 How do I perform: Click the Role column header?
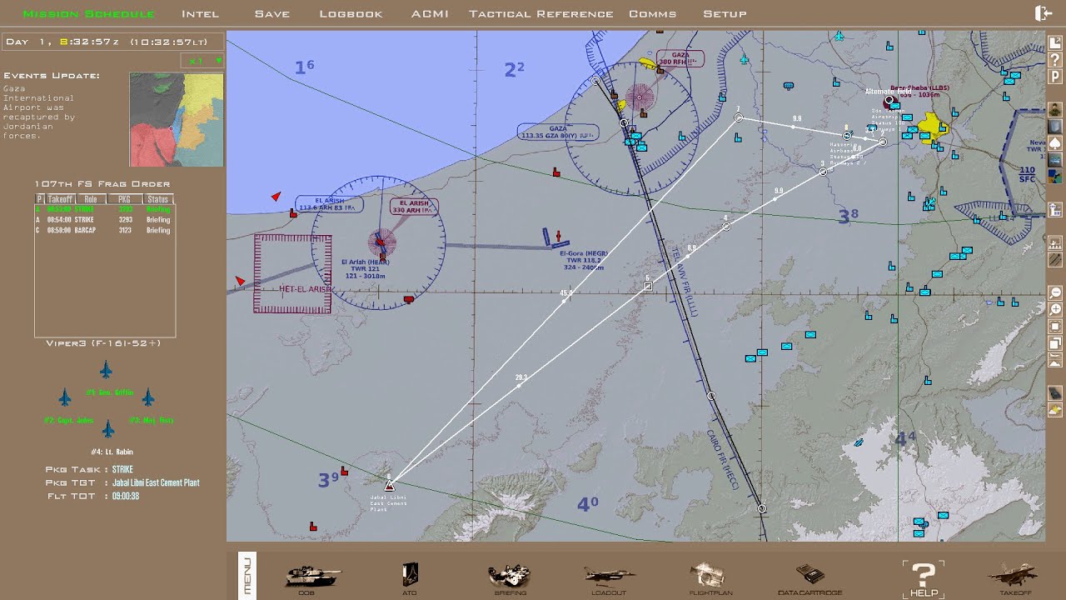tap(91, 199)
